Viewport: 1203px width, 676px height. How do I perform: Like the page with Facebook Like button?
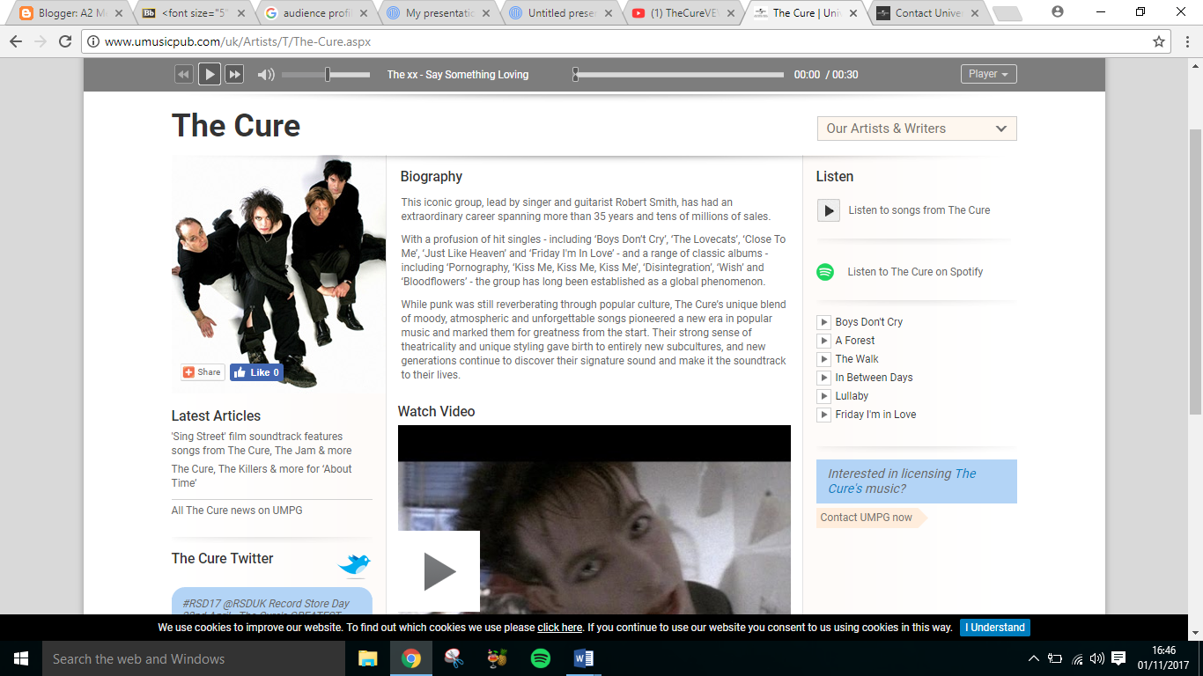[x=256, y=372]
